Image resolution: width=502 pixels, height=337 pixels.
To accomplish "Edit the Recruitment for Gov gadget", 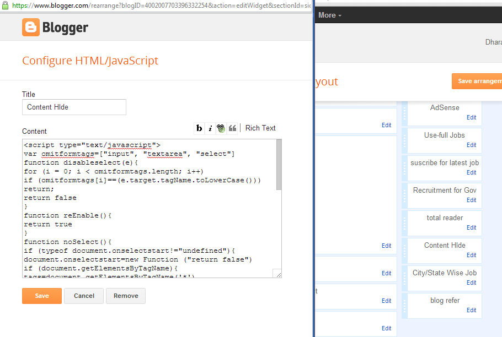I will pos(471,200).
